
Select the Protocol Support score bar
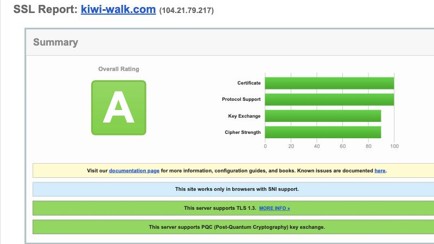coord(329,100)
